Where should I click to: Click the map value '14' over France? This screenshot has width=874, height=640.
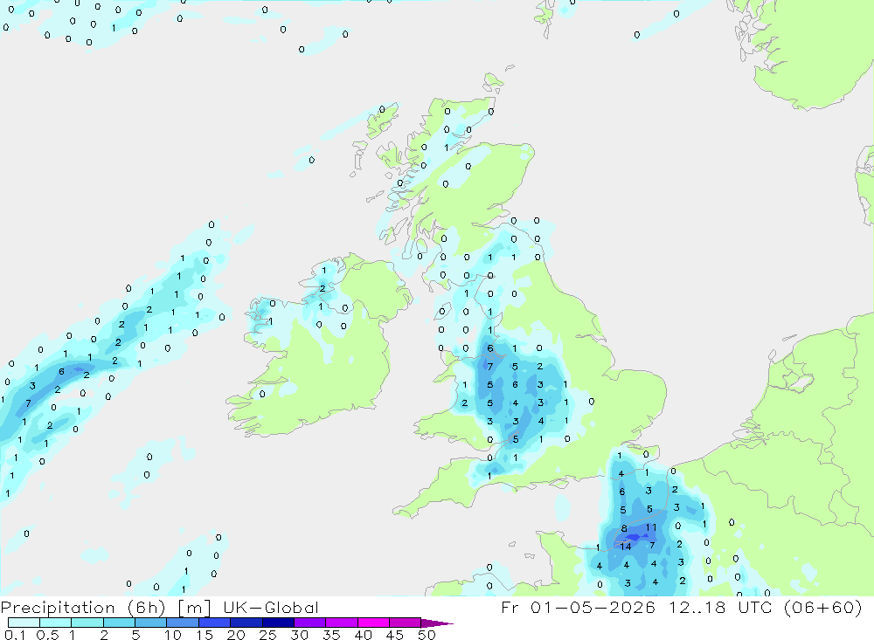point(626,547)
